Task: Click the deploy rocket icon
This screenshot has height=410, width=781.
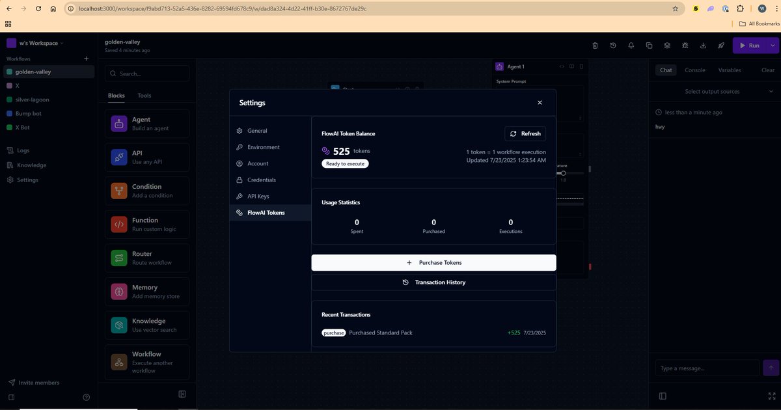Action: click(721, 46)
